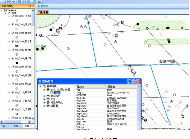Open the 输出 bottom tab

point(6,126)
